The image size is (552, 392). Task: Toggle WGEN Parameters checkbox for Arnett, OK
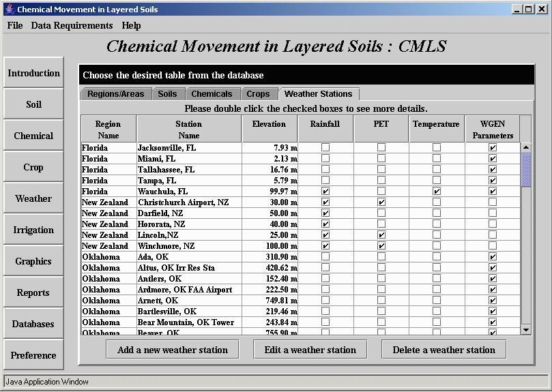pyautogui.click(x=493, y=300)
